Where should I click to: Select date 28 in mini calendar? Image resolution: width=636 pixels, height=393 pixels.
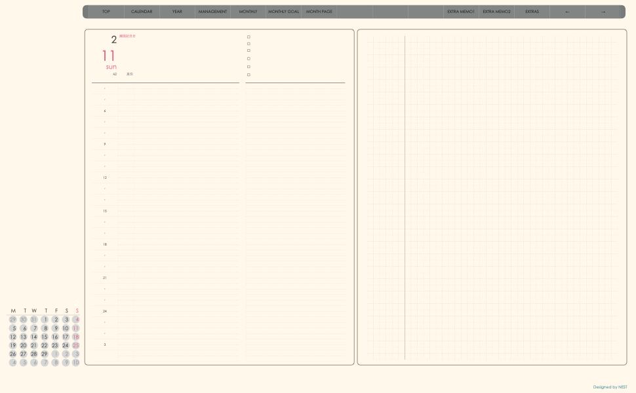pyautogui.click(x=34, y=354)
